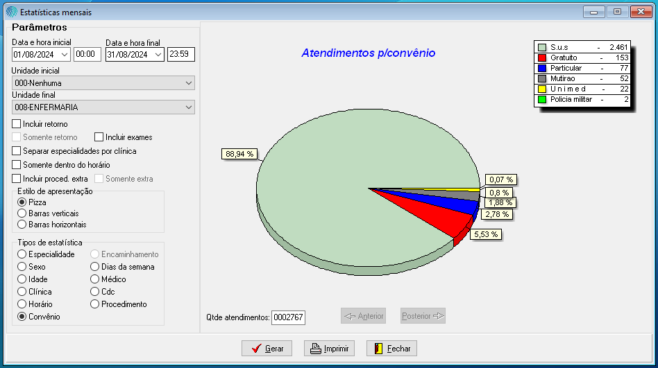Click the app icon in the title bar

click(12, 12)
